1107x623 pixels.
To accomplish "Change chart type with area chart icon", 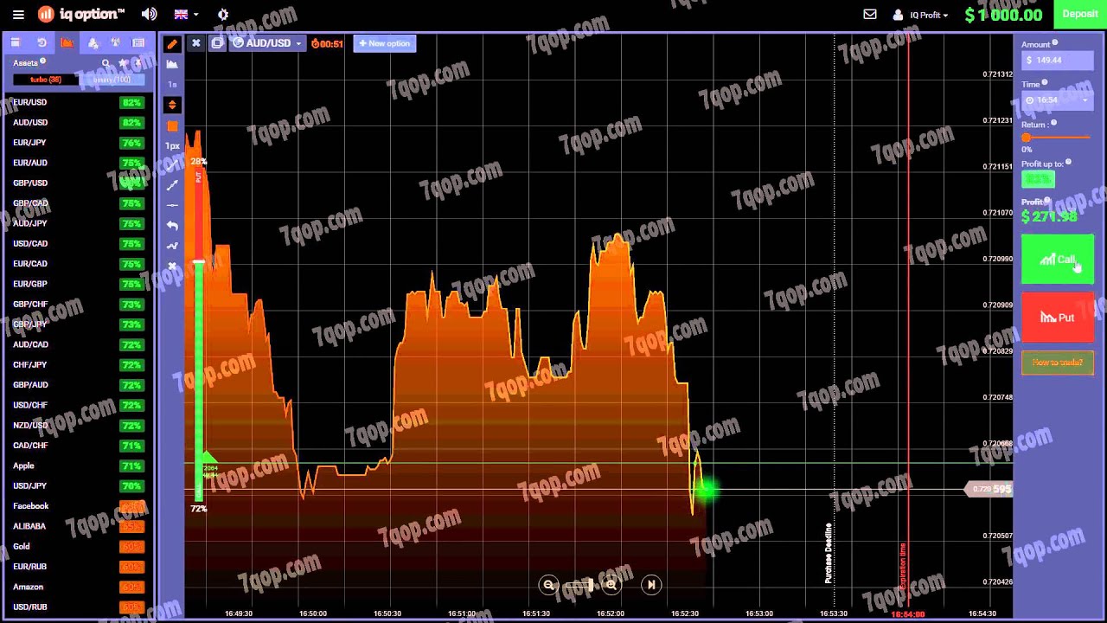I will click(172, 64).
